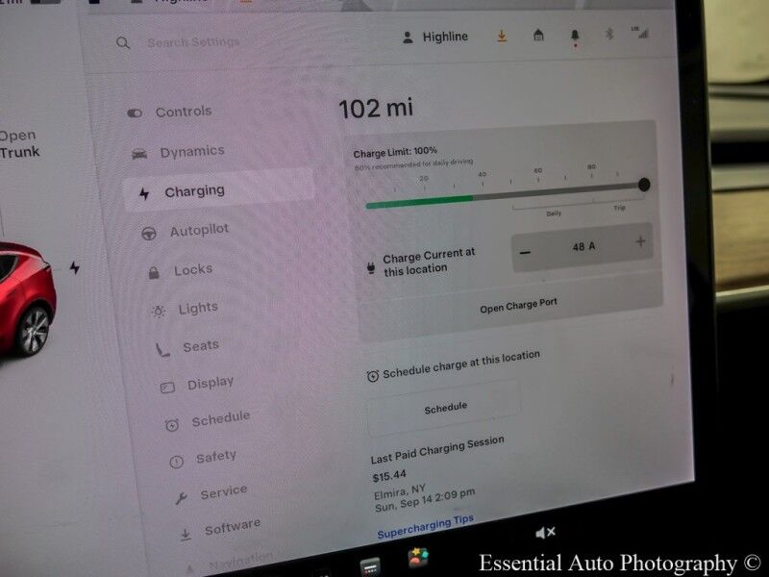Open the garage door HomeLink icon
This screenshot has height=577, width=769.
pos(539,36)
